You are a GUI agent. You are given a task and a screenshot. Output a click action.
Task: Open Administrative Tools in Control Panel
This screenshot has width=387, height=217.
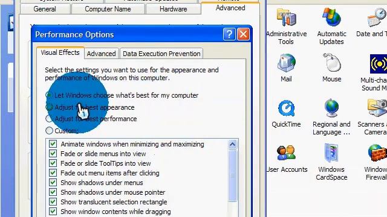tap(286, 17)
